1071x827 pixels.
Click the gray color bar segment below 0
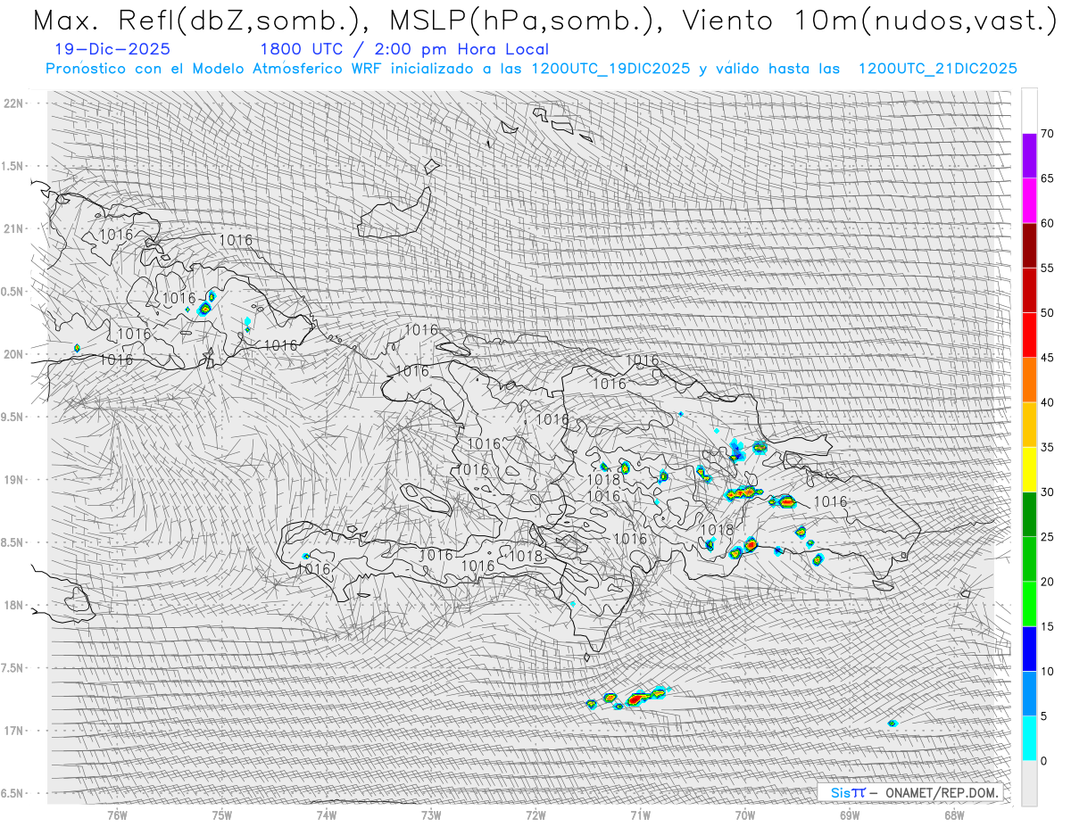(x=1029, y=783)
